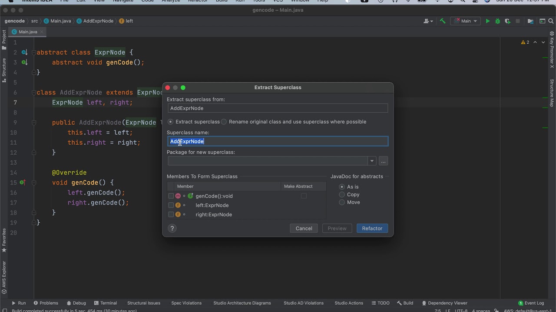Click the green Build hammer icon
Viewport: 556px width, 312px height.
pos(443,21)
